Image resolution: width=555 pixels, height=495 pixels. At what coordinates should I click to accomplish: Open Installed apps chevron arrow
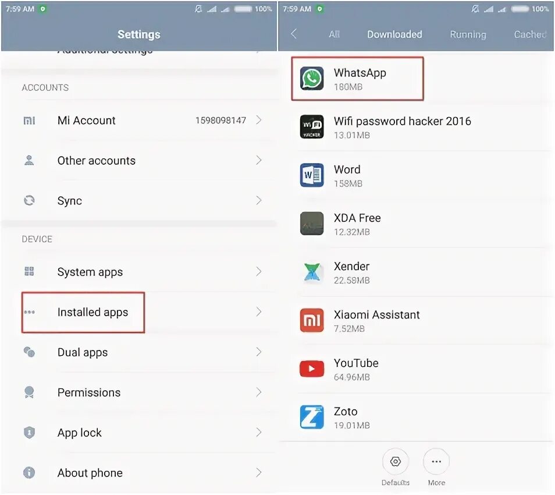coord(259,312)
